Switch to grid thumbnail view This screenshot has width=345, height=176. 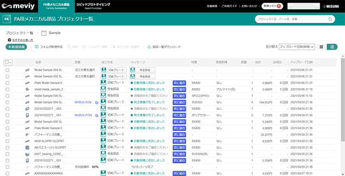tap(321, 47)
